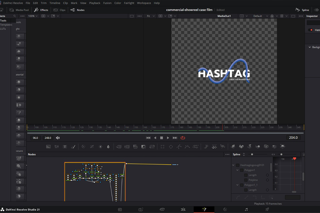Collapse the Hashtaglogosvg0101 tree group
This screenshot has width=320, height=213.
(x=233, y=165)
